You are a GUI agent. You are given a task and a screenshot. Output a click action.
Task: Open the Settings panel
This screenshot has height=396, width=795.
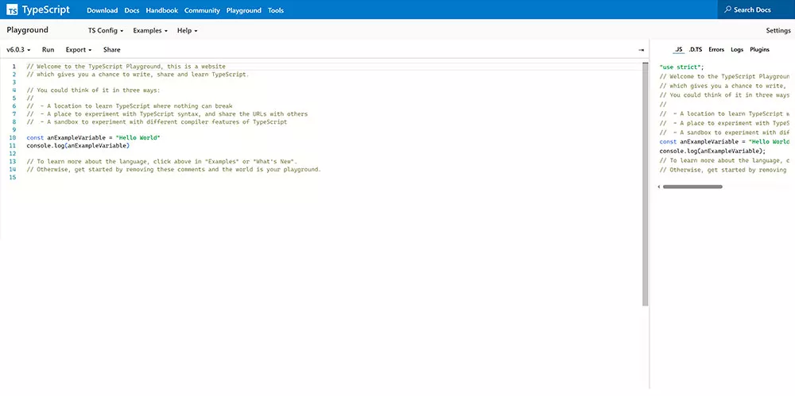tap(778, 30)
